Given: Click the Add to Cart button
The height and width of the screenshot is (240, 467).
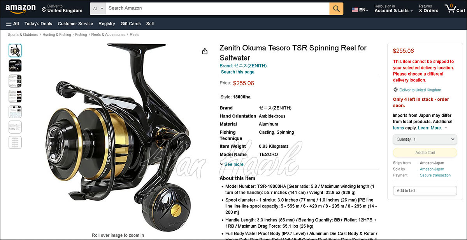Looking at the screenshot, I should point(425,152).
